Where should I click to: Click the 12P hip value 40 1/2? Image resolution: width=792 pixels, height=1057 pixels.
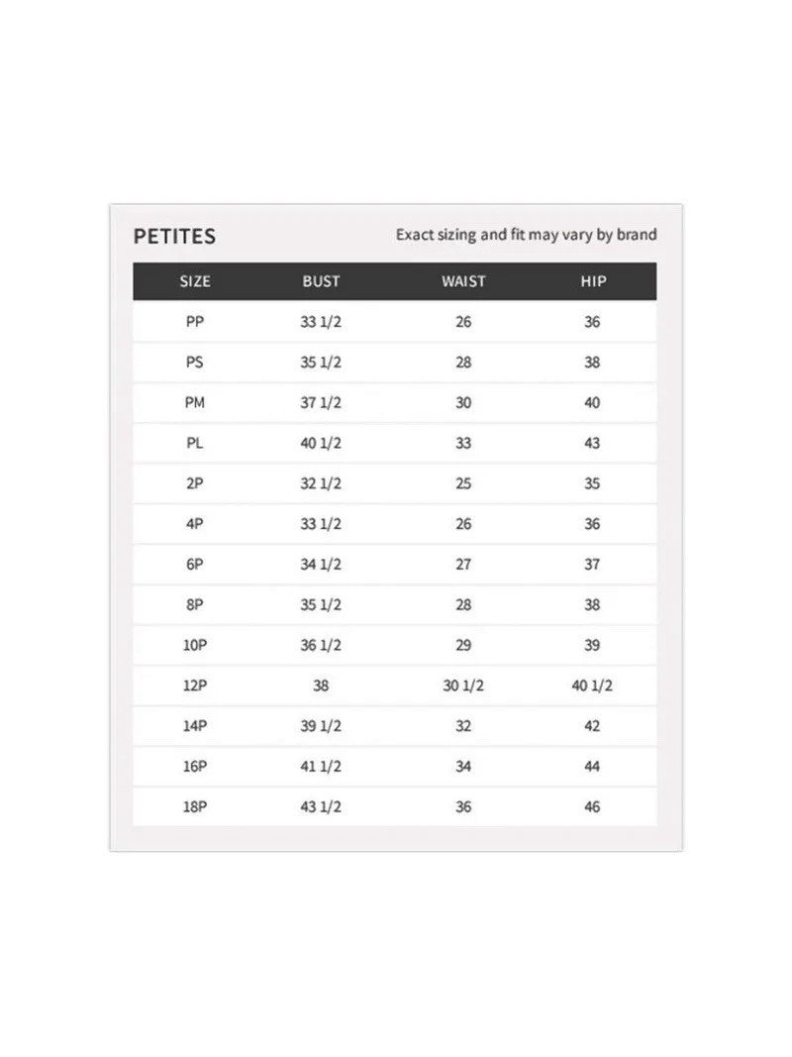592,686
